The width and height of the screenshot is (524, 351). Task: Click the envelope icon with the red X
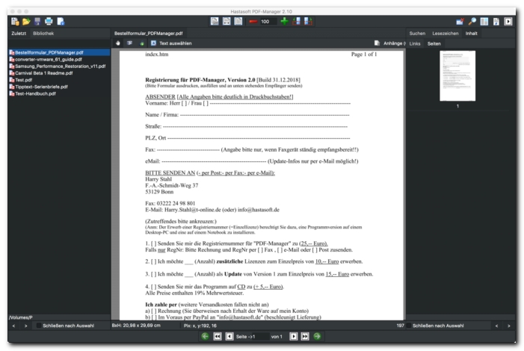[x=460, y=22]
